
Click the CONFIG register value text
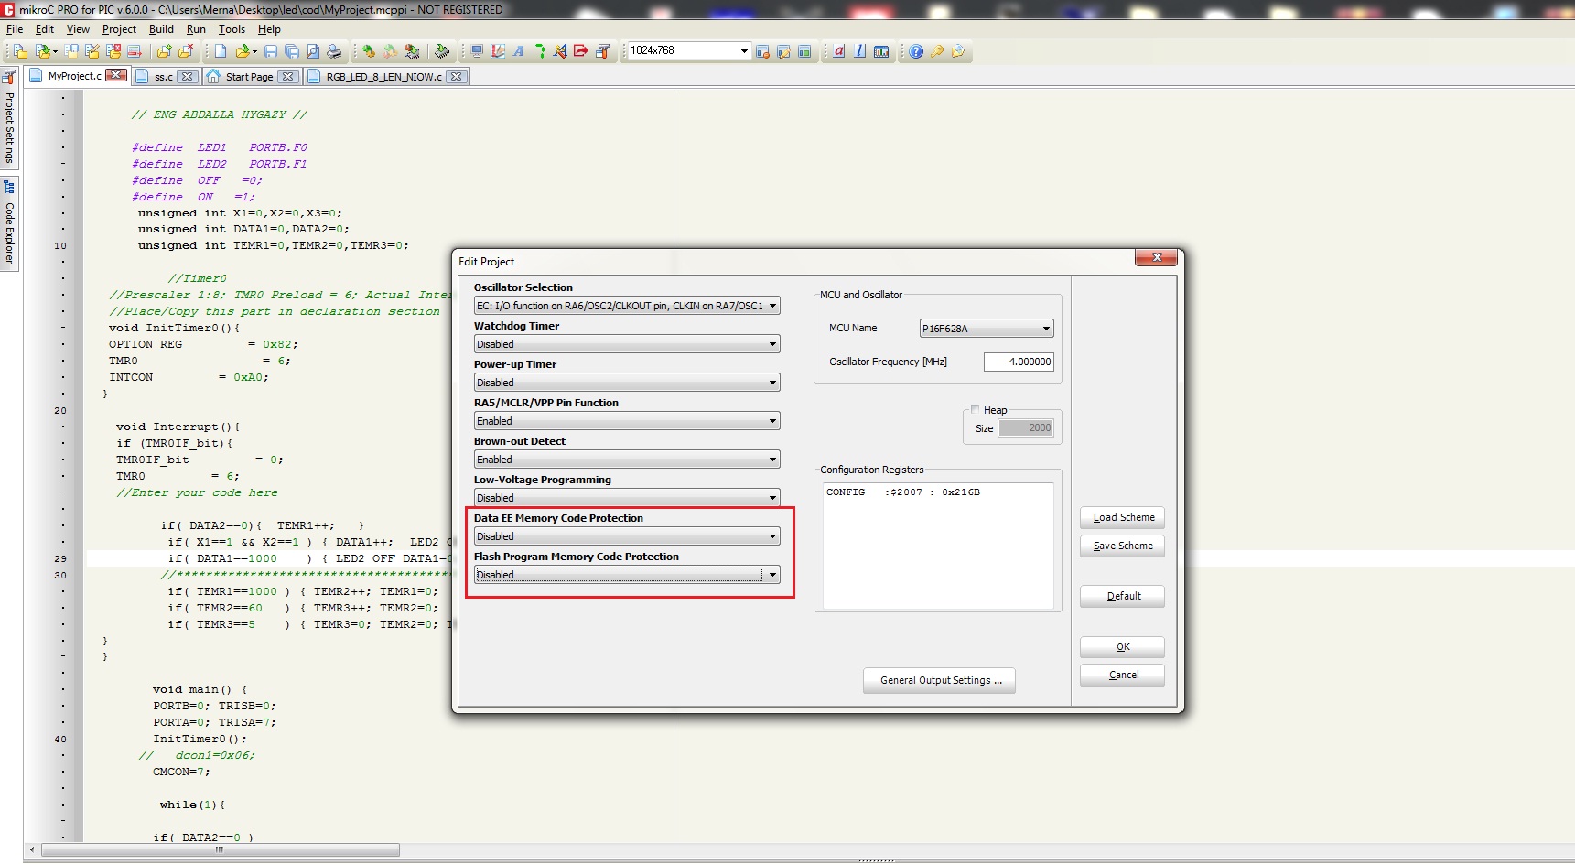tap(902, 492)
